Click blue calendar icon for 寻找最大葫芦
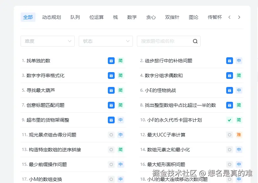 click(111, 90)
